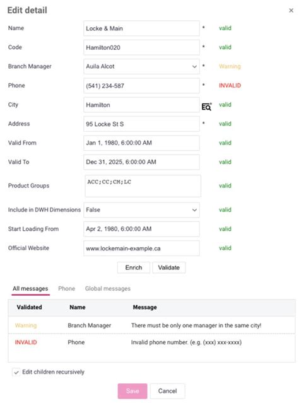Click into the Phone number field
Screen dimensions: 299x403
tap(141, 86)
